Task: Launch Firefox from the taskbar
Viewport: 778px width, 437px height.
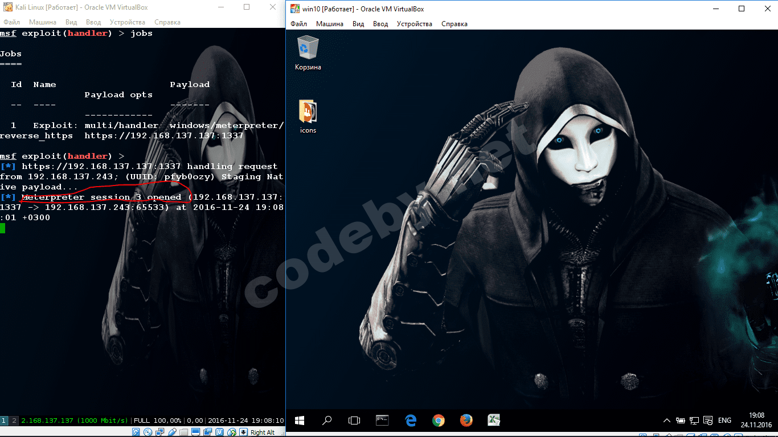Action: 466,420
